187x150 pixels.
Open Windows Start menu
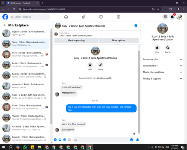coord(3,147)
